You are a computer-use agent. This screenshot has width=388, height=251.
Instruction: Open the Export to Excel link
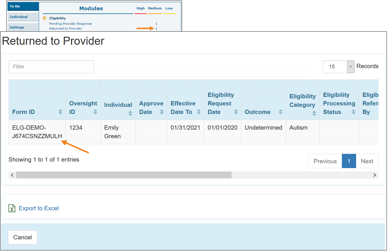click(x=38, y=208)
